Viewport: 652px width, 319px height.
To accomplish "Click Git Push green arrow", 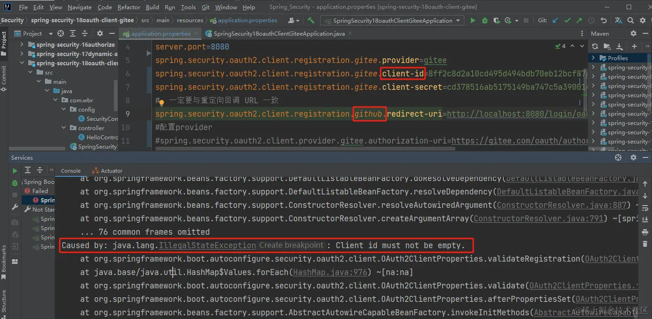I will tap(579, 20).
